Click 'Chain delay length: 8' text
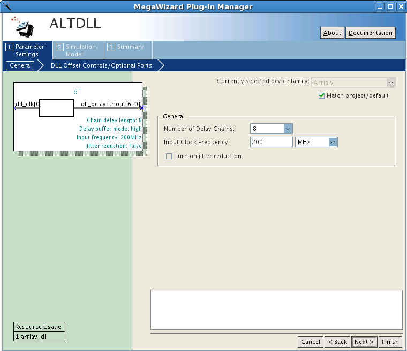This screenshot has height=351, width=407. [114, 120]
